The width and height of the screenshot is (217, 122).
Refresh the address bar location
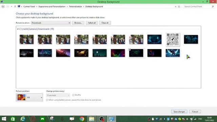click(x=179, y=6)
